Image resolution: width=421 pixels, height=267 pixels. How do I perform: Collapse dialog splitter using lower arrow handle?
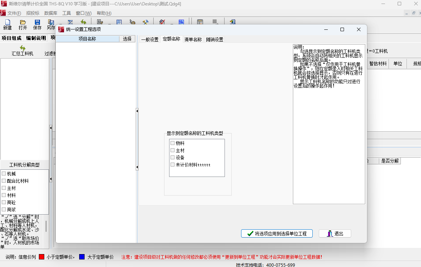137,167
